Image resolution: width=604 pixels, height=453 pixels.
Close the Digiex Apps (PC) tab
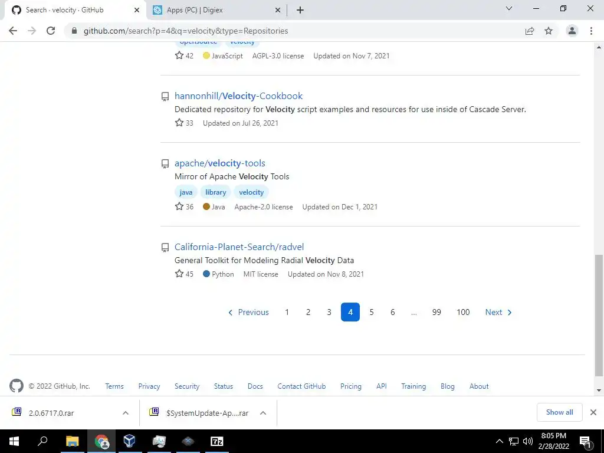[278, 10]
